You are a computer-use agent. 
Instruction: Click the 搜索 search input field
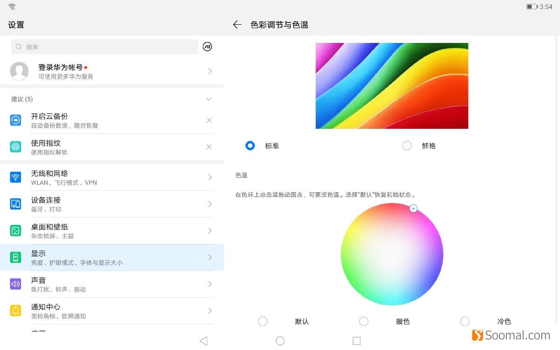click(x=105, y=47)
